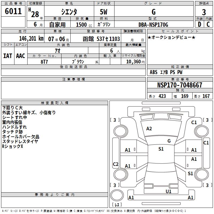Select header 後日発送部品
This screenshot has width=214, height=214.
(x=73, y=67)
